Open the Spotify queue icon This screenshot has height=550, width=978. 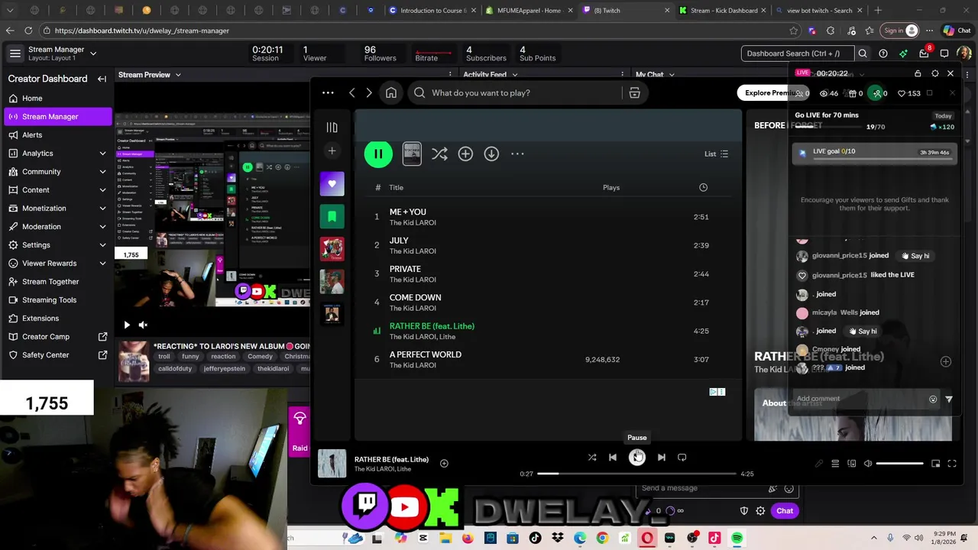coord(835,464)
